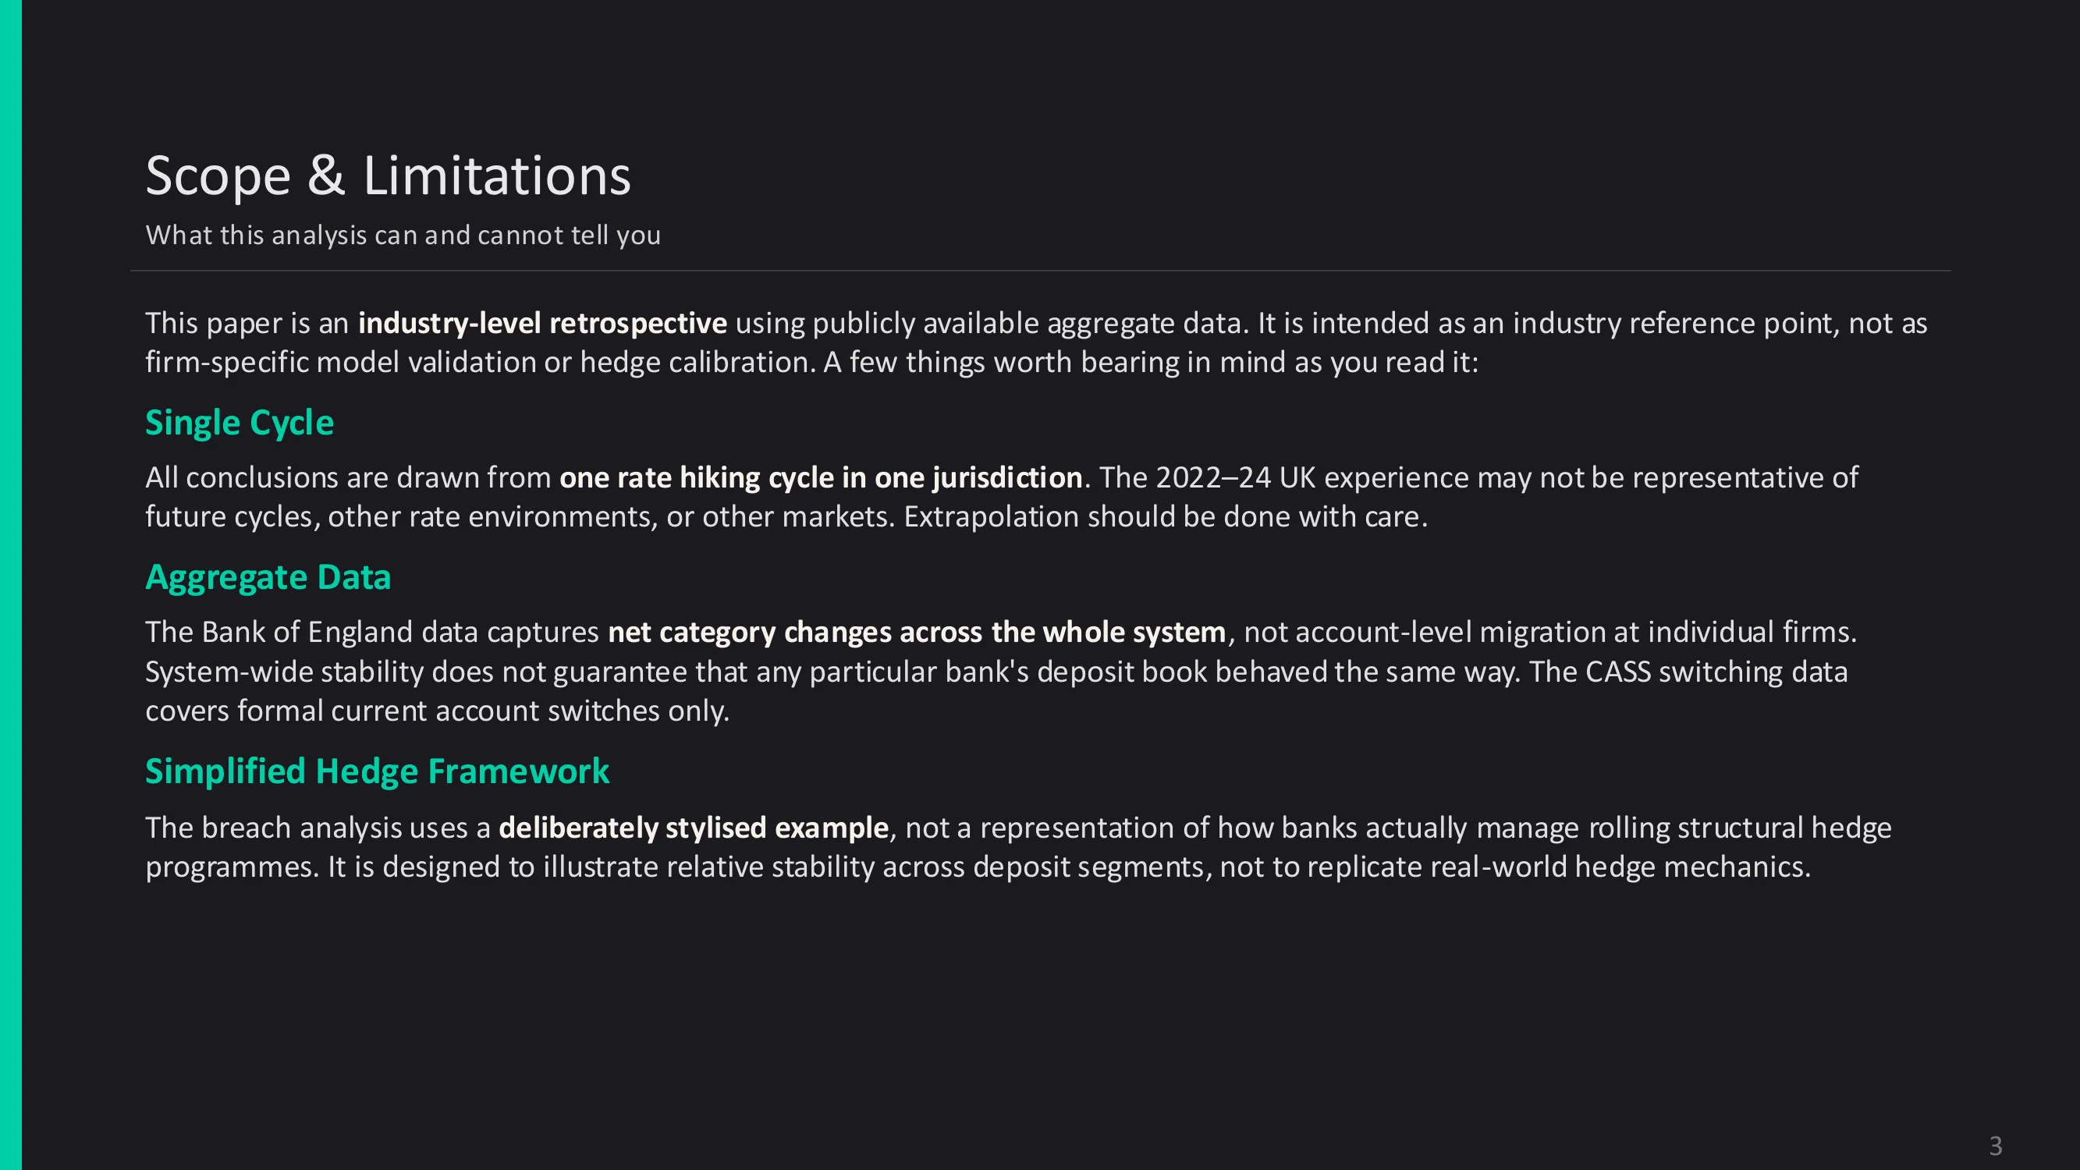Select the Aggregate Data heading
This screenshot has height=1170, width=2080.
coord(268,577)
